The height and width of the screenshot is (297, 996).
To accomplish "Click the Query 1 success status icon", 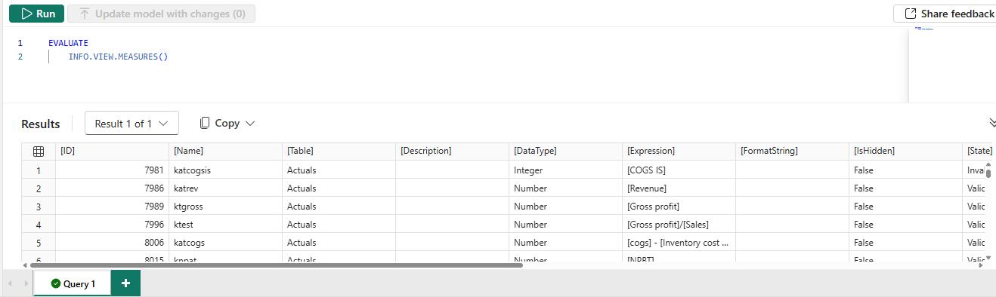I will [x=56, y=284].
